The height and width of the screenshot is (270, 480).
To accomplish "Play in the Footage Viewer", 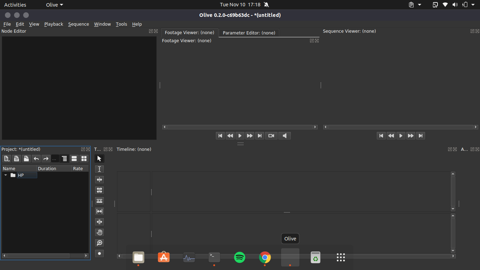I will coord(240,136).
